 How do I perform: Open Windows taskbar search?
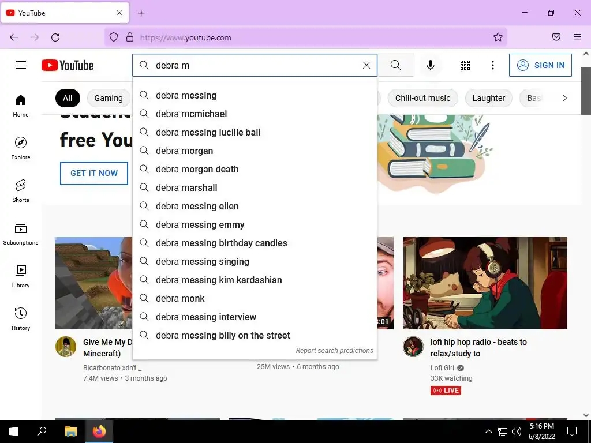[42, 431]
